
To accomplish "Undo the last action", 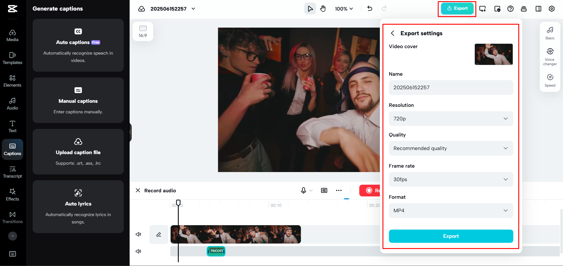I will pos(370,9).
